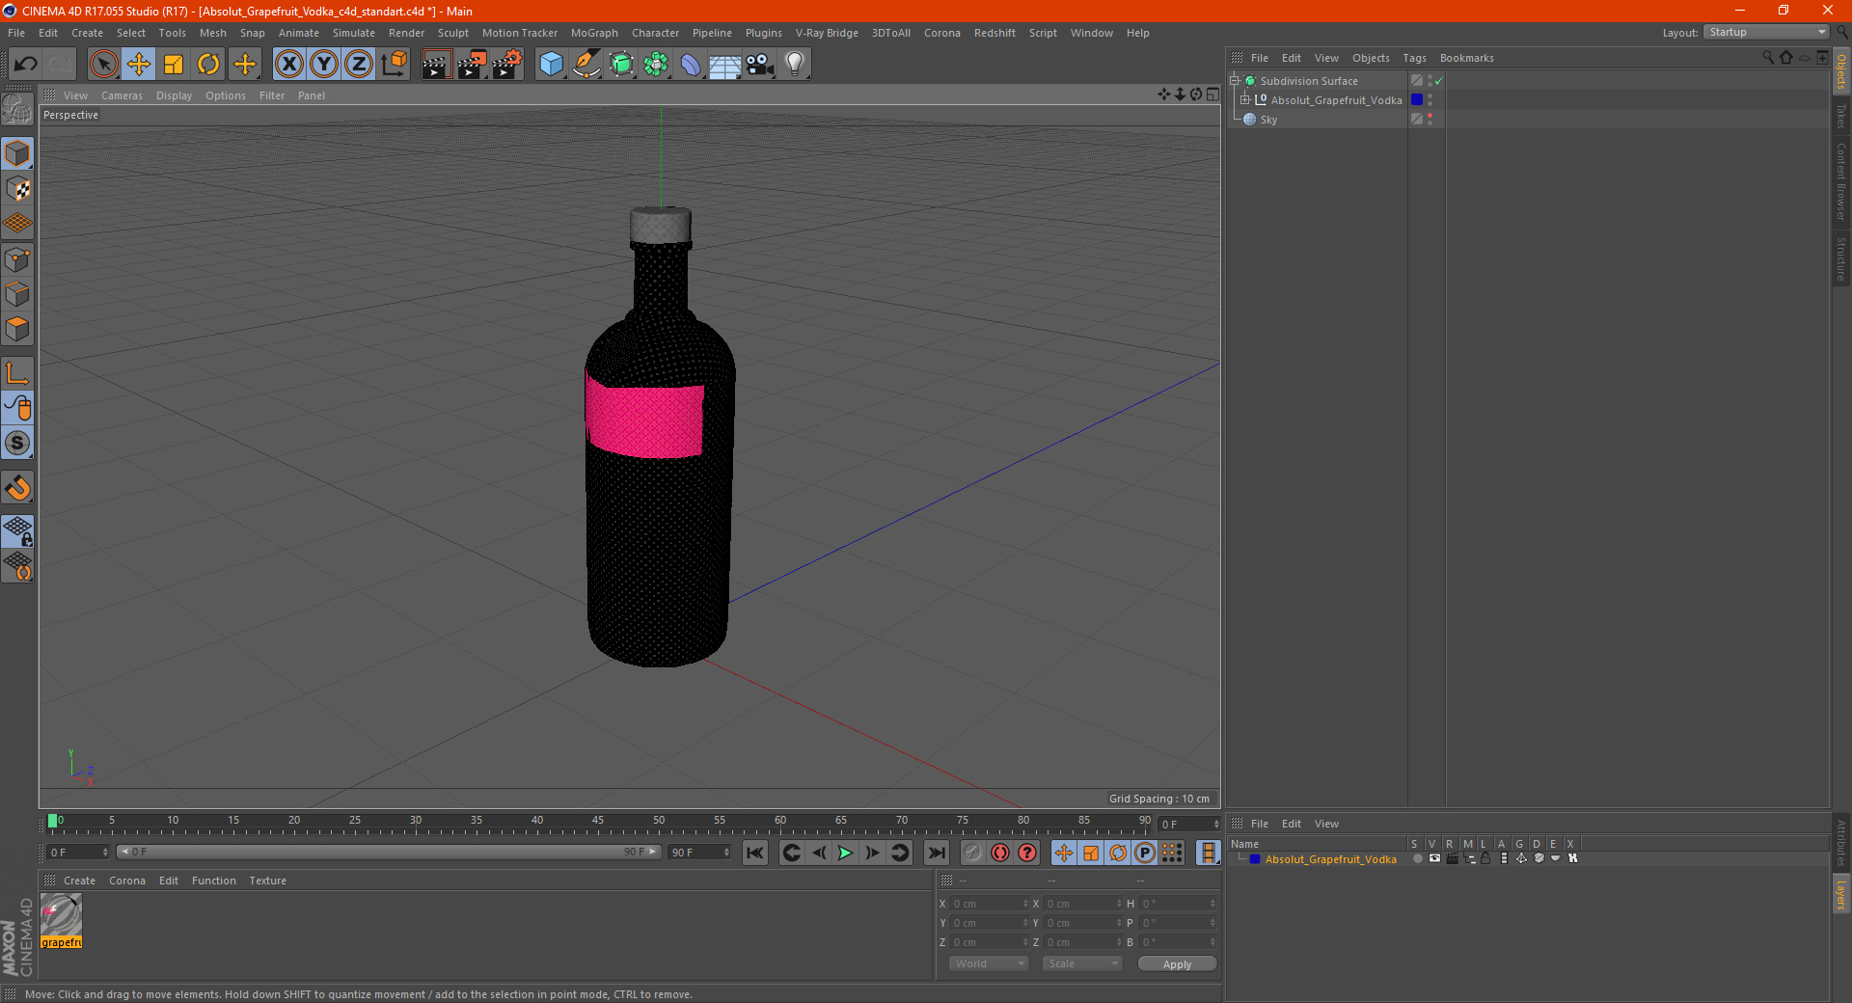Open viewport Cameras menu
Viewport: 1852px width, 1003px height.
(122, 95)
